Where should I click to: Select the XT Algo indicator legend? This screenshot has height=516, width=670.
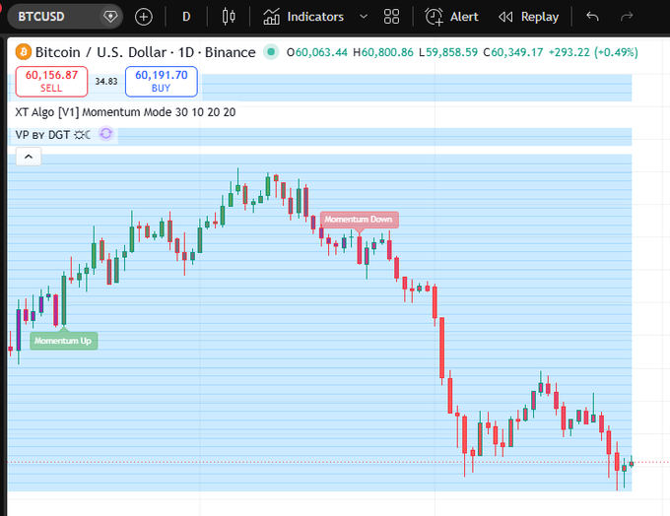pyautogui.click(x=125, y=112)
